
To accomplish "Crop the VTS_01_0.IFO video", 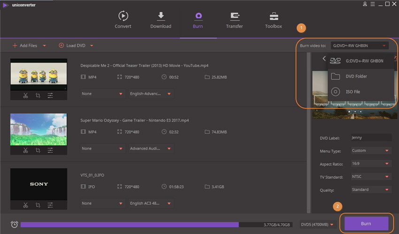I will point(38,205).
